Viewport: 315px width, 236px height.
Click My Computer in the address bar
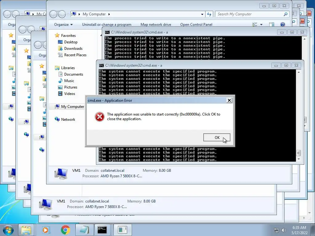(94, 14)
